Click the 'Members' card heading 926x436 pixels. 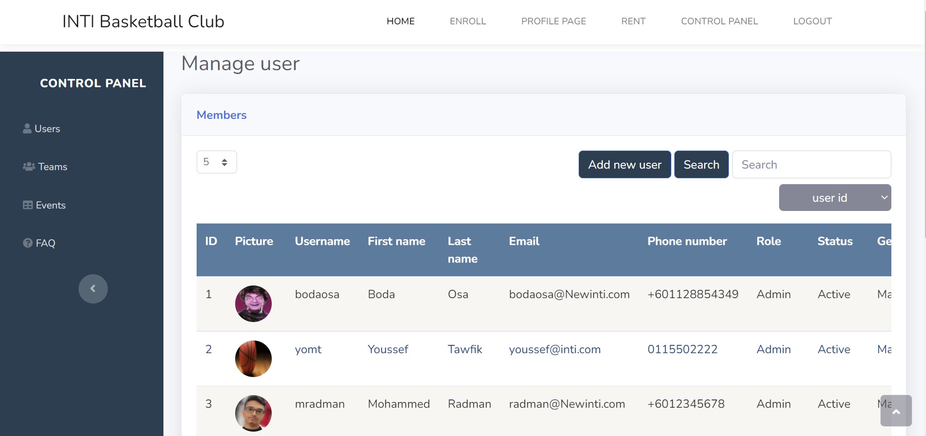pyautogui.click(x=221, y=115)
